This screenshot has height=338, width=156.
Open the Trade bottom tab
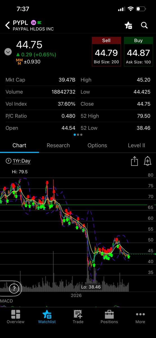[78, 316]
